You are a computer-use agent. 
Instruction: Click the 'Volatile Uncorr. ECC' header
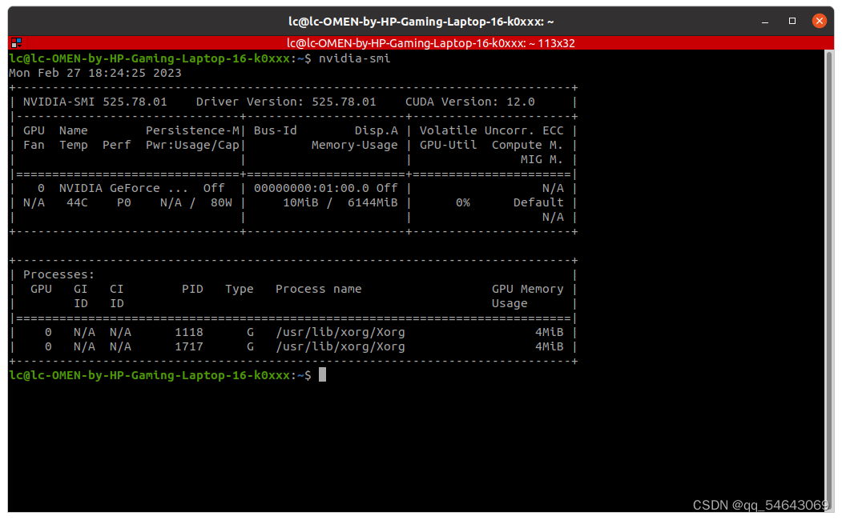(491, 131)
